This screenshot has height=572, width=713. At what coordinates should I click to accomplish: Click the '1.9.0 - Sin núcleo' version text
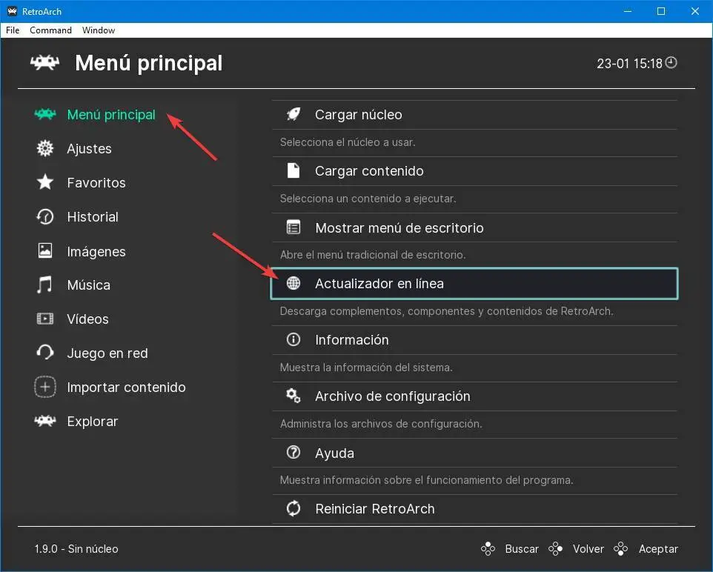point(76,549)
